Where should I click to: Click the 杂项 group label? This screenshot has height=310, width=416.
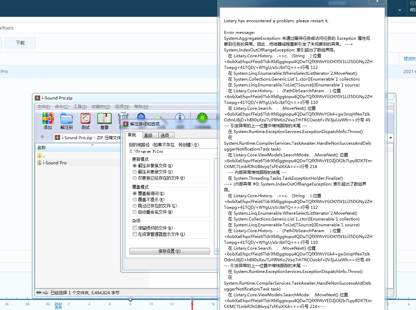click(136, 221)
